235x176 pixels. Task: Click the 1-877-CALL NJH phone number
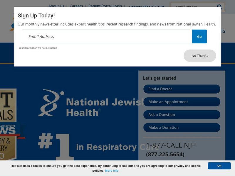[x=172, y=145]
